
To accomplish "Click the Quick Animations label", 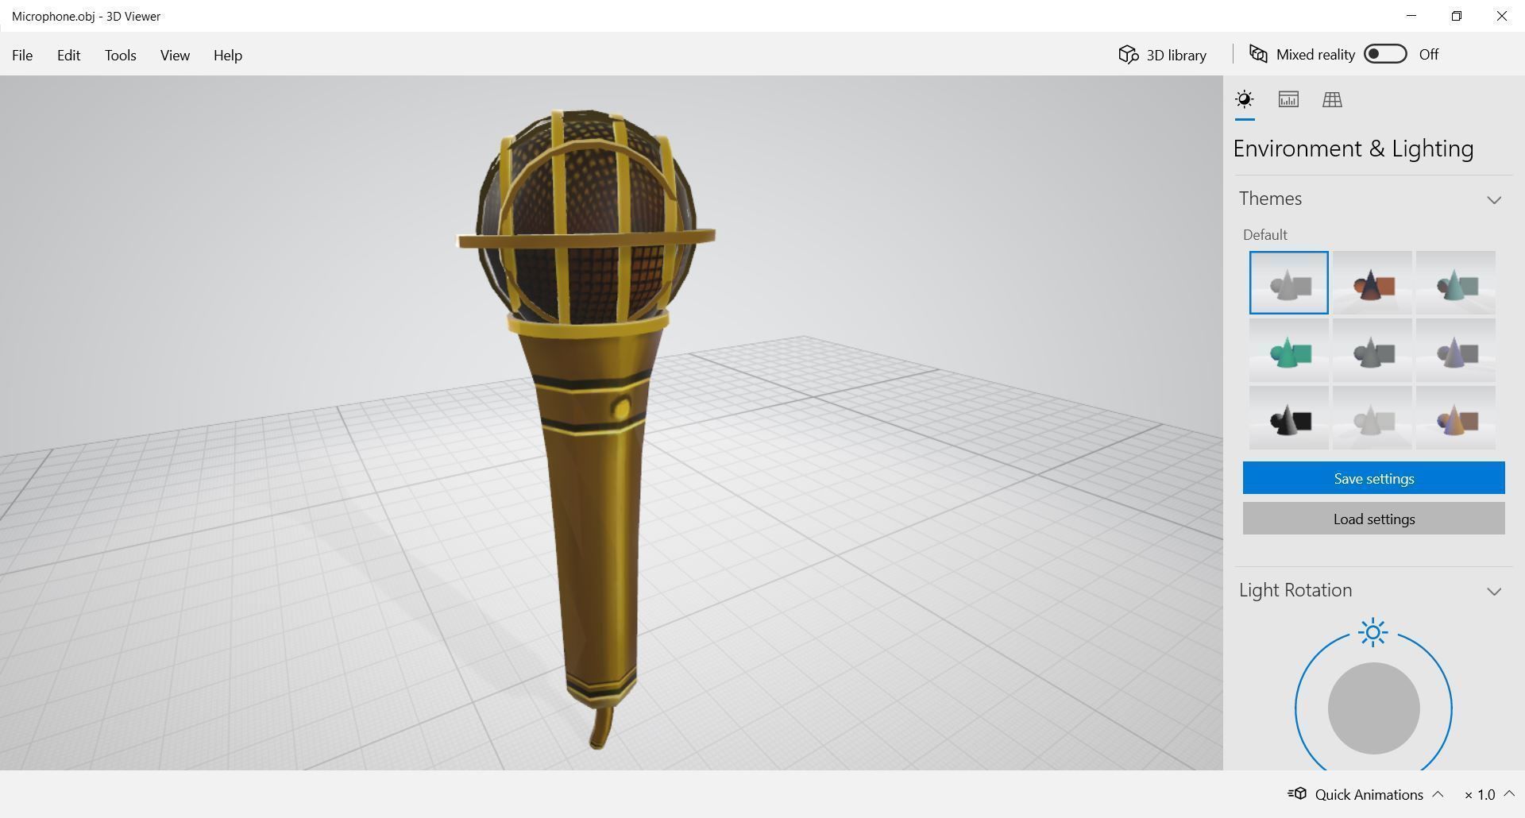I will (x=1369, y=794).
